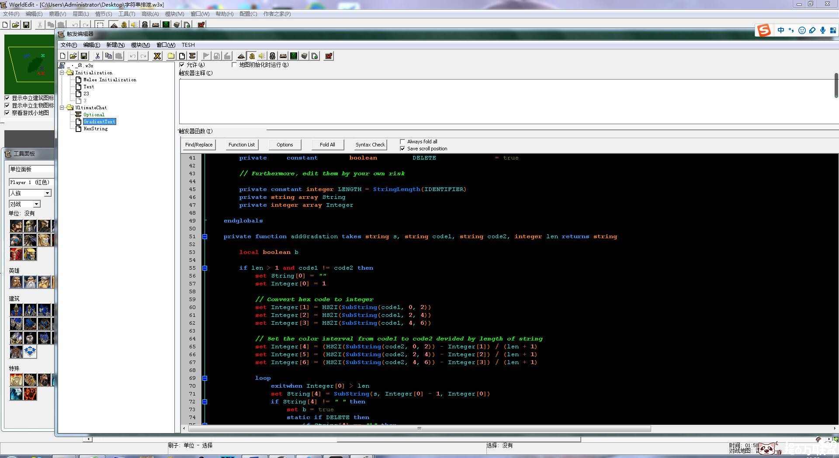Collapse the code fold marker at line 51

click(x=205, y=236)
